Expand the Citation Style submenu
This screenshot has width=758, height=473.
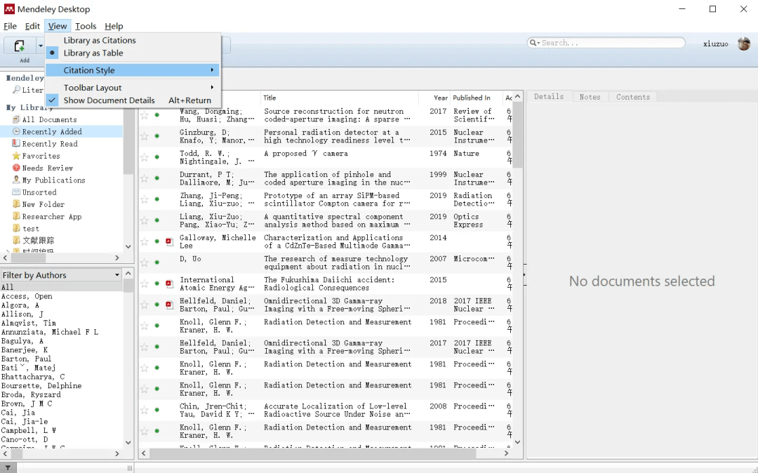click(133, 70)
